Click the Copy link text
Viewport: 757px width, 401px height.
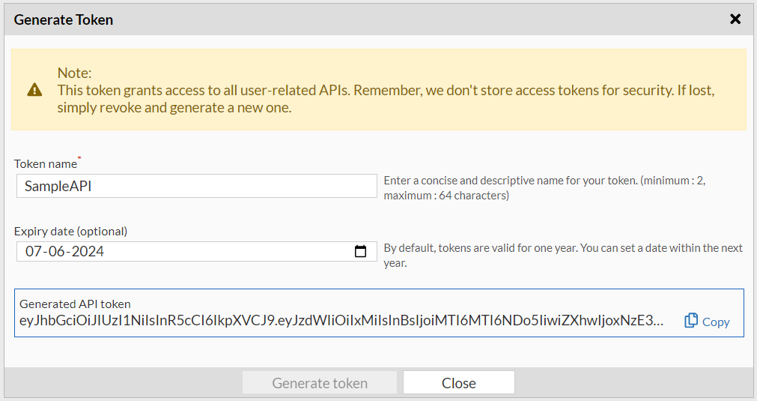point(716,322)
